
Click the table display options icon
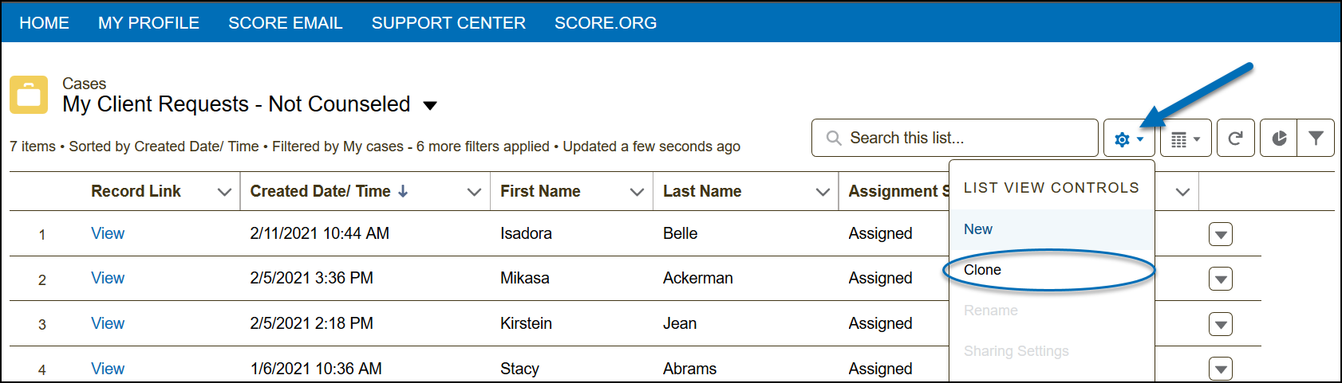[1186, 139]
